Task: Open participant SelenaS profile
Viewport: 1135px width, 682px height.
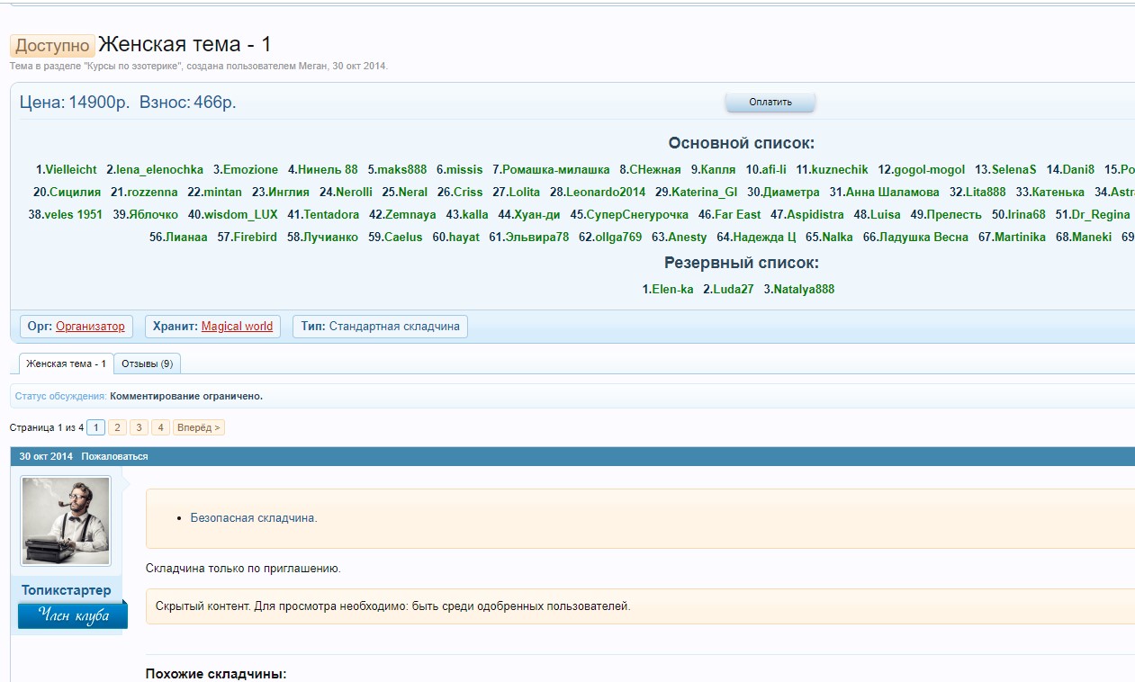Action: pos(1013,169)
